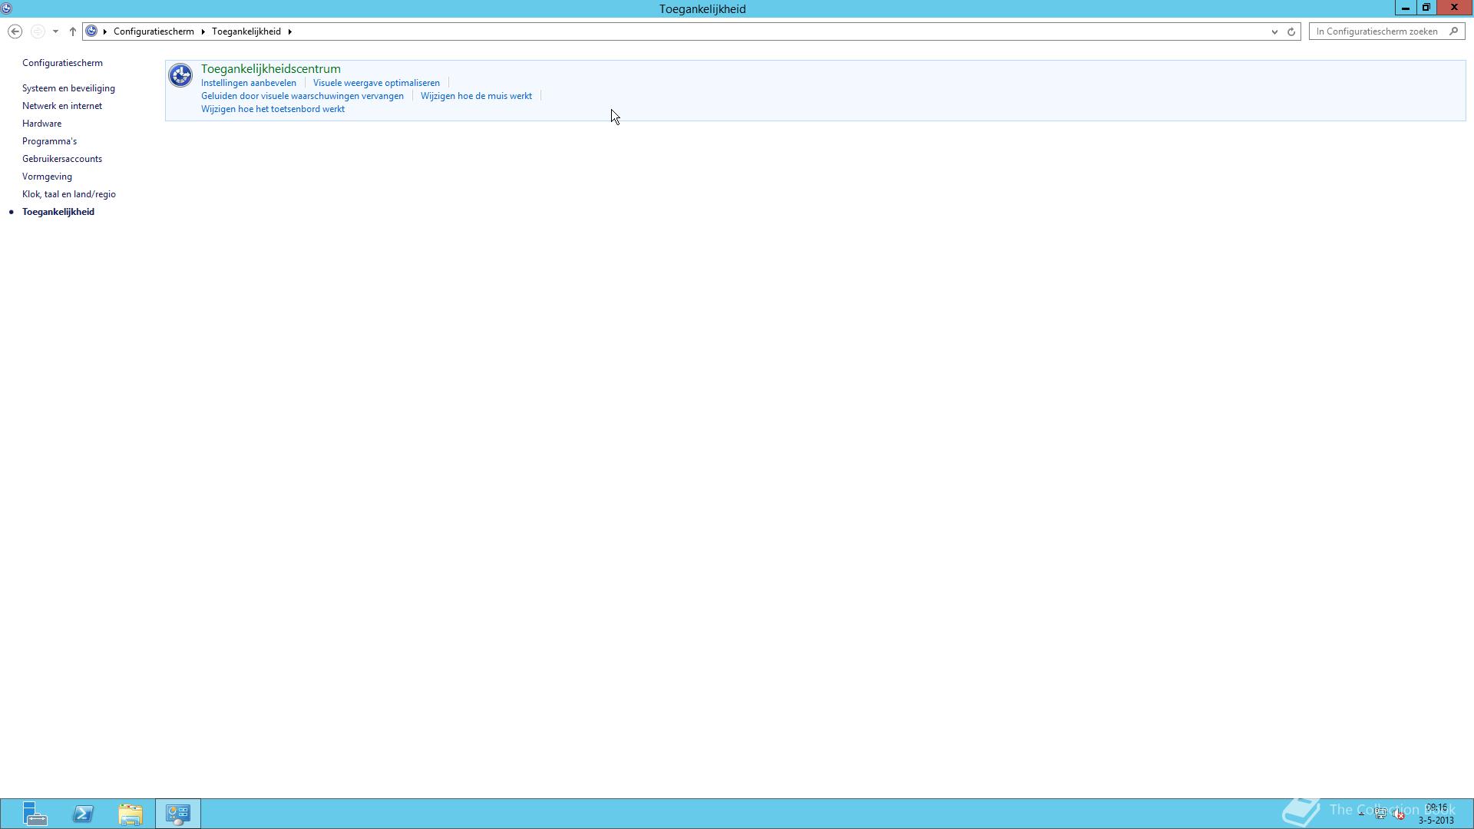1474x829 pixels.
Task: Select Gebruikersaccounts in sidebar
Action: pos(62,159)
